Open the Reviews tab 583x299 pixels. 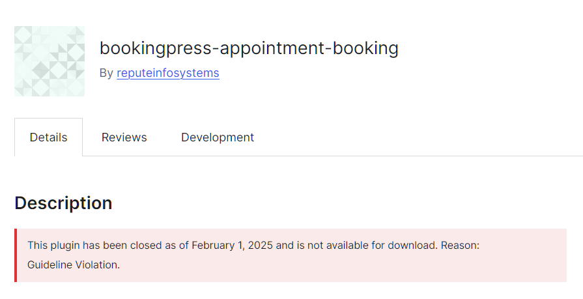124,137
